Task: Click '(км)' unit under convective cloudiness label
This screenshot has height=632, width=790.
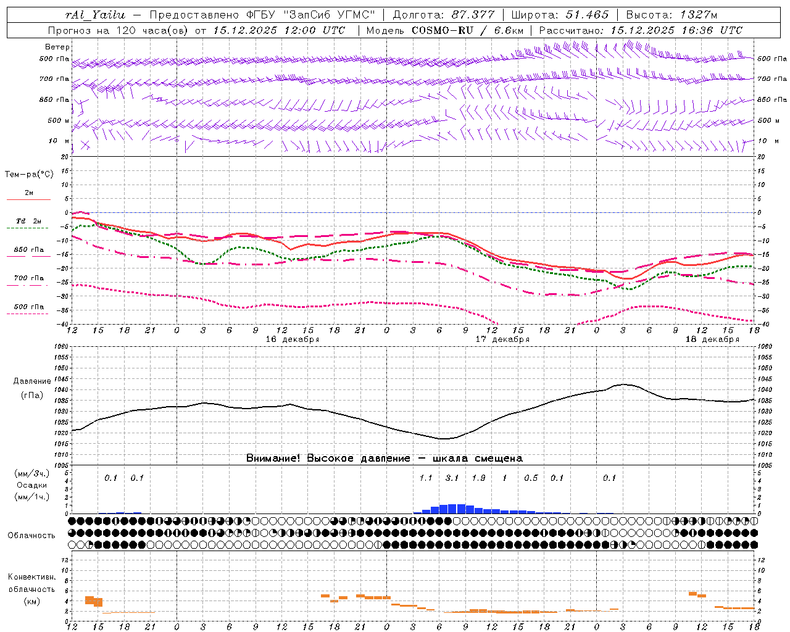Action: tap(31, 601)
